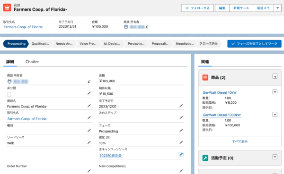This screenshot has height=174, width=284.
Task: Edit Main Competitor(s) pencil icon
Action: pos(181,171)
